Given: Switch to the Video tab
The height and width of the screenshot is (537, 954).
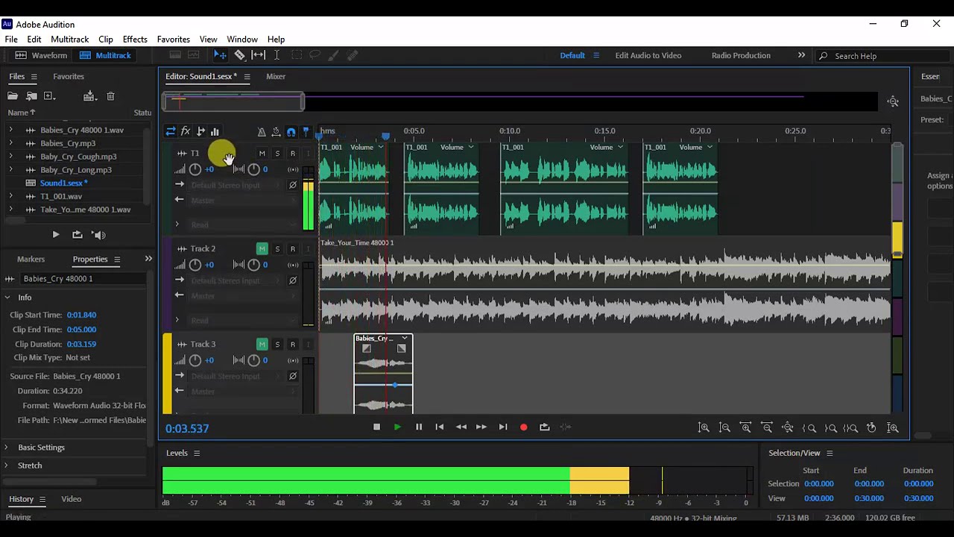Looking at the screenshot, I should point(72,499).
